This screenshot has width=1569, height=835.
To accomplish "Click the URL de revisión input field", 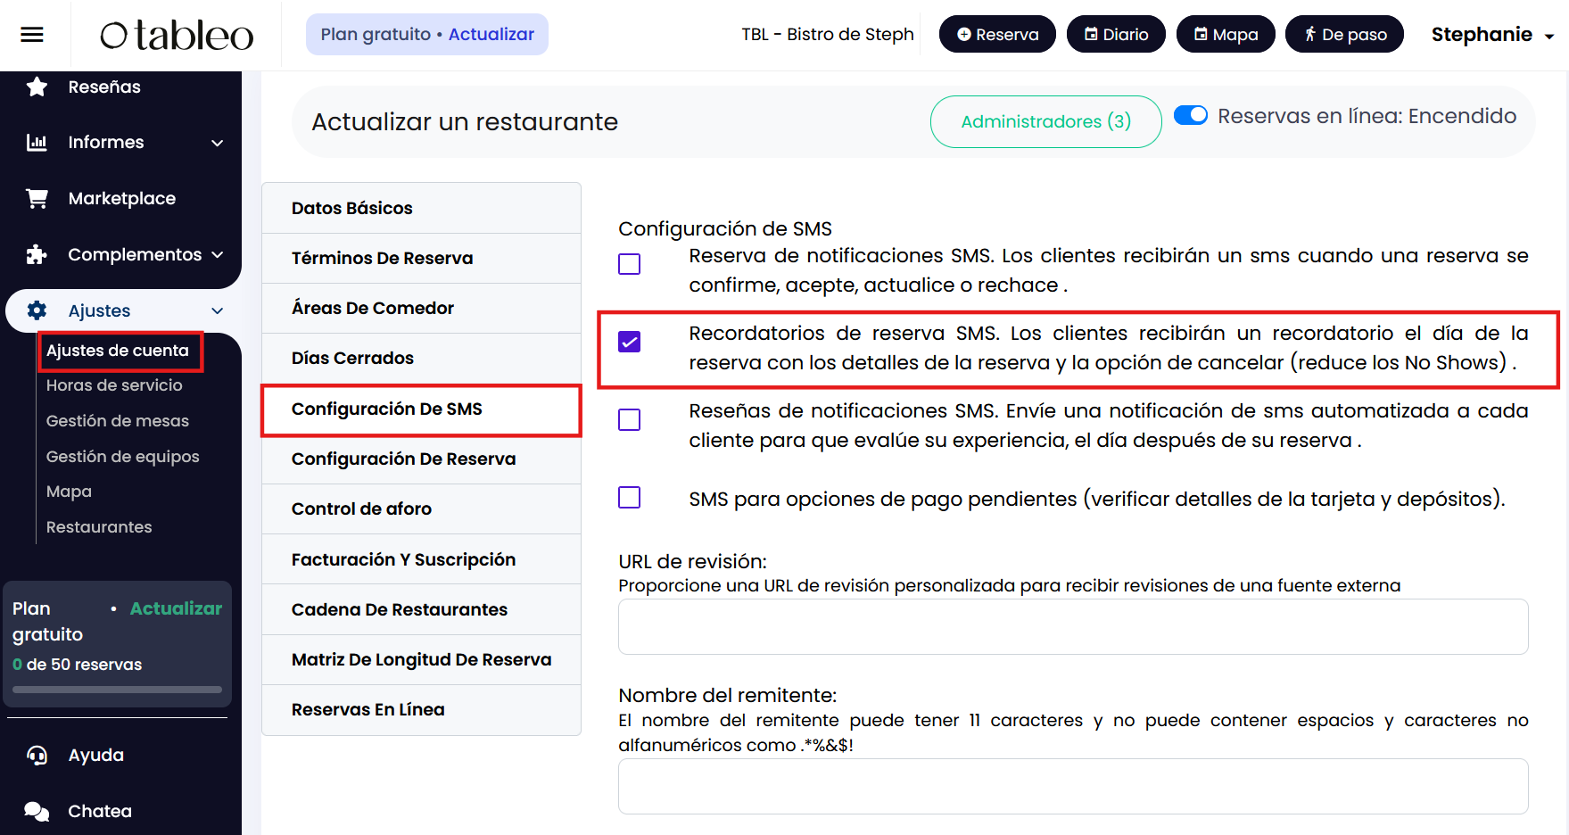I will [1073, 626].
